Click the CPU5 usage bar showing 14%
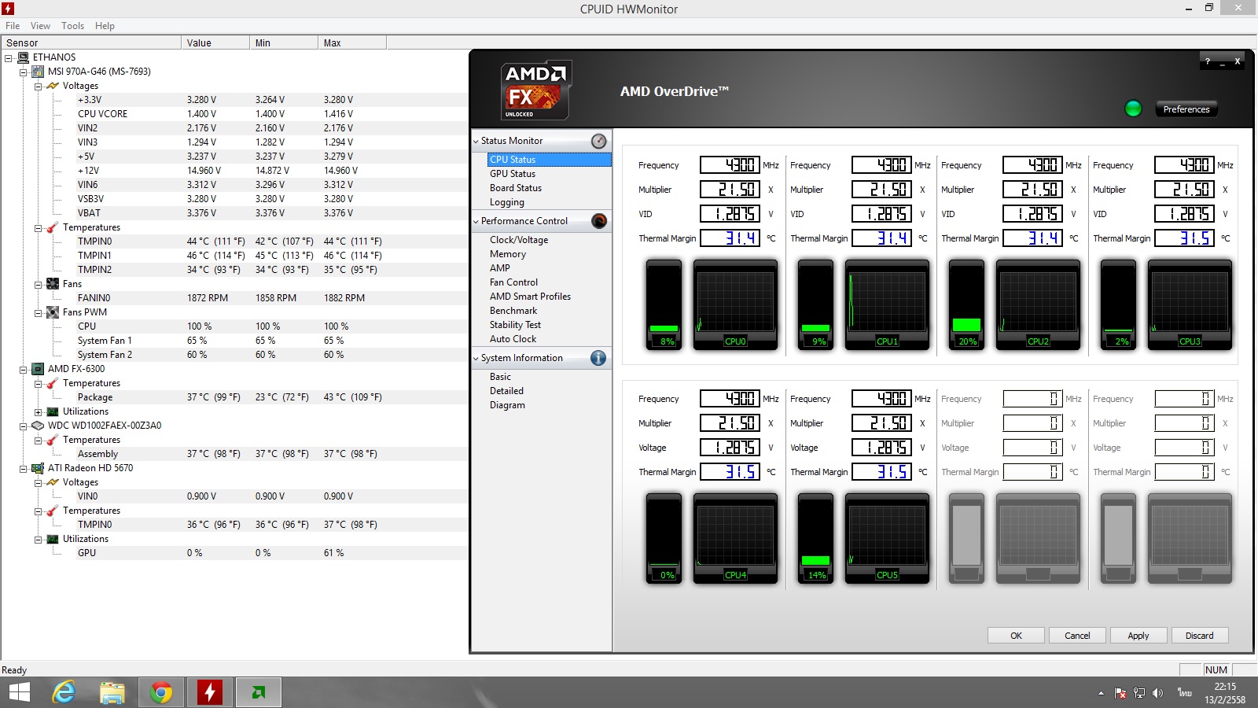 [x=816, y=538]
